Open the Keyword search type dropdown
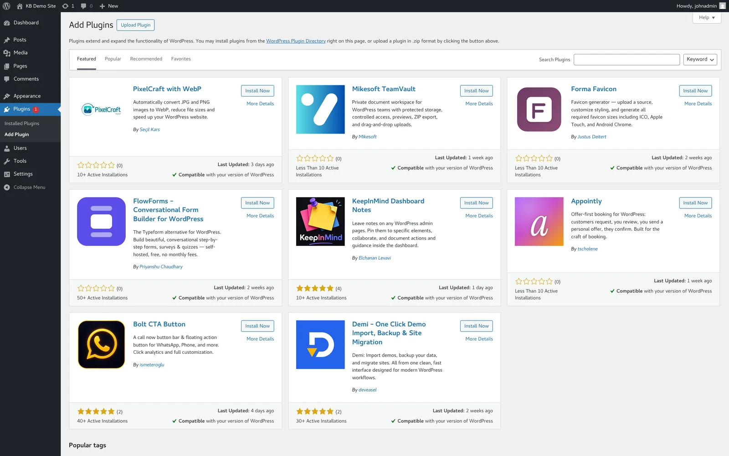The height and width of the screenshot is (456, 729). [700, 59]
